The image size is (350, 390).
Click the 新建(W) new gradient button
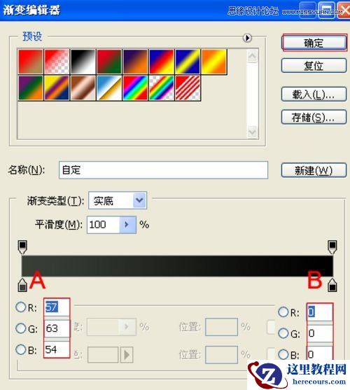(314, 170)
